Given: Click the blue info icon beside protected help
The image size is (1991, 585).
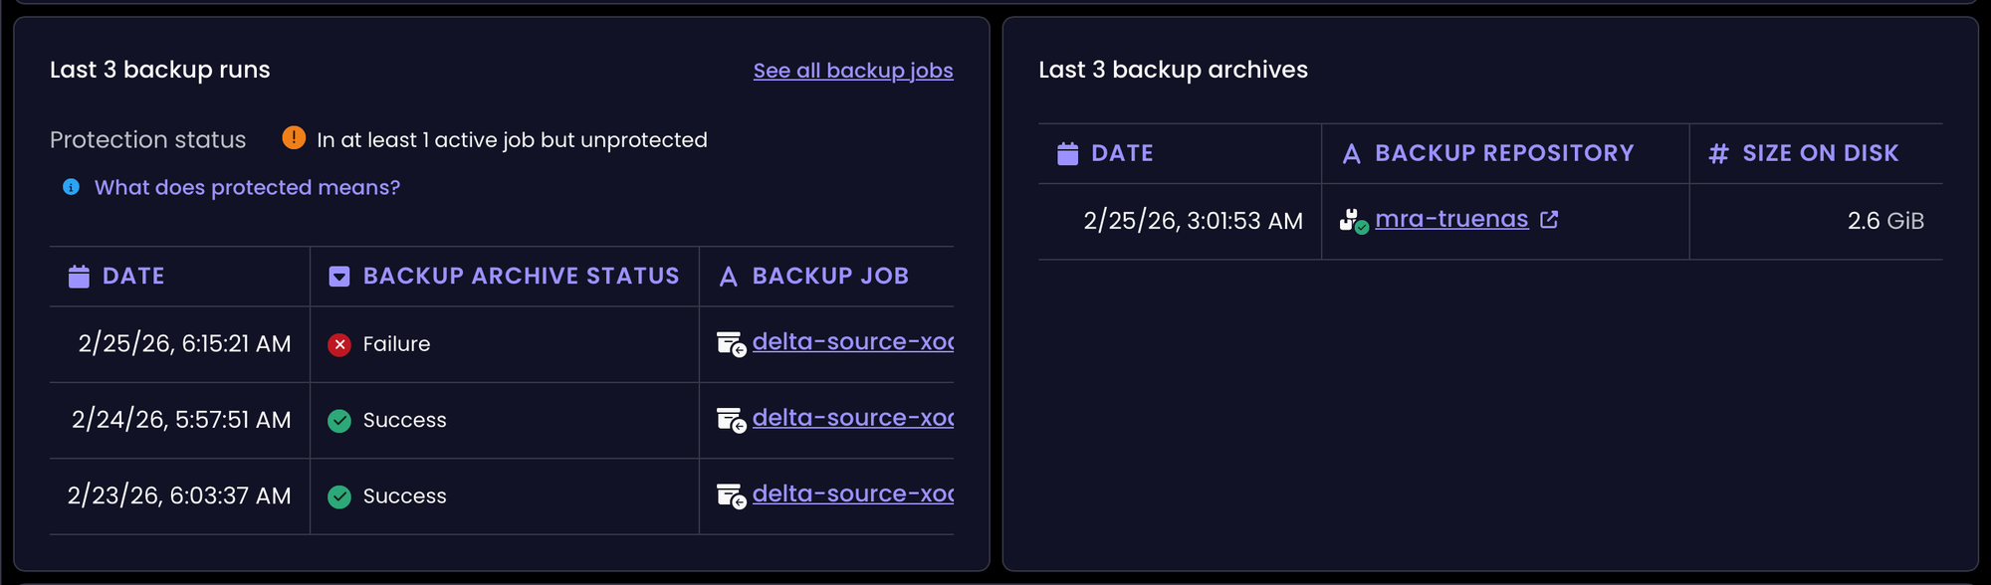Looking at the screenshot, I should pos(72,187).
